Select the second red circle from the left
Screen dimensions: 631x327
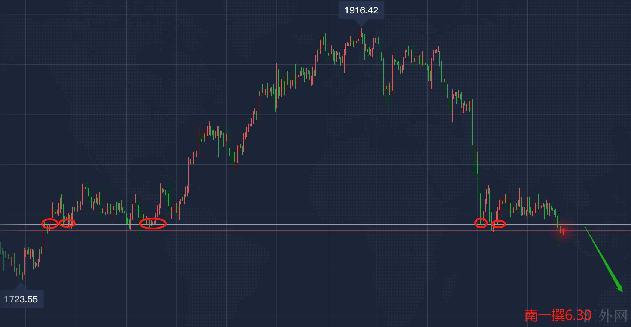pos(67,223)
